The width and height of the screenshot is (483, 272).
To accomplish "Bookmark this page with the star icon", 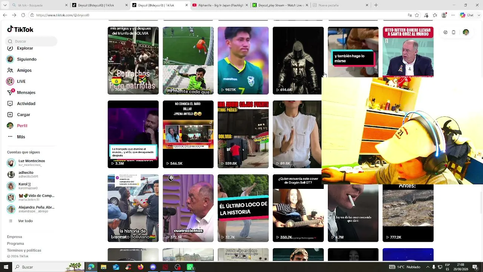I will pyautogui.click(x=417, y=15).
